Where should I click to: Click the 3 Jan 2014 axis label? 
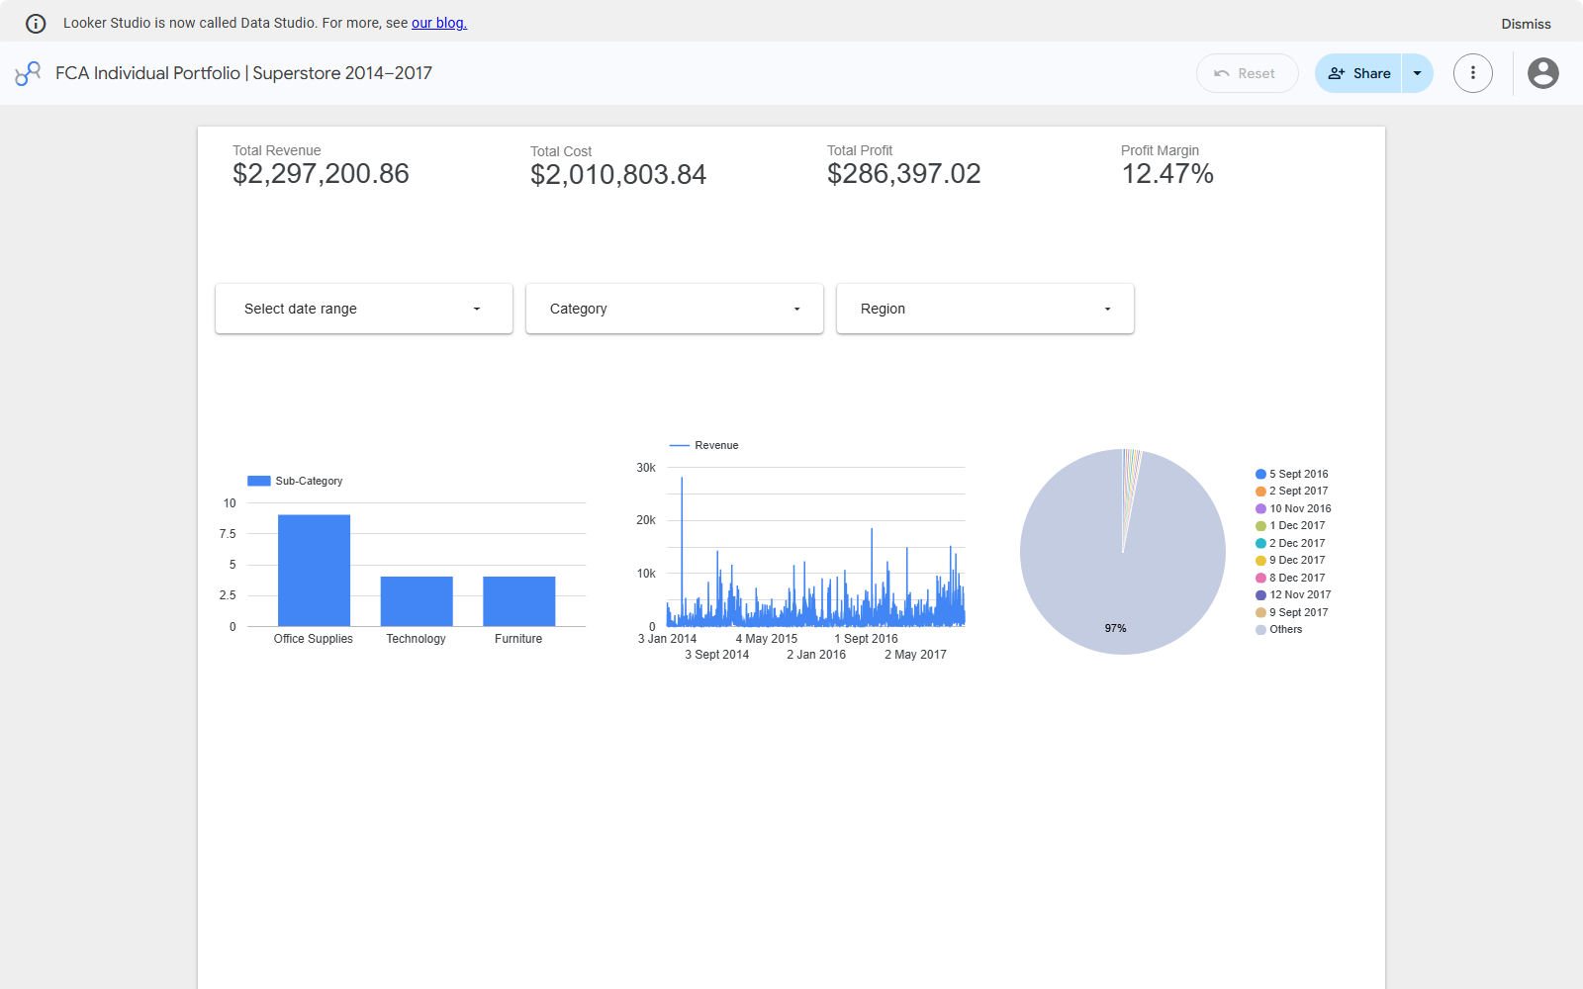pyautogui.click(x=668, y=639)
